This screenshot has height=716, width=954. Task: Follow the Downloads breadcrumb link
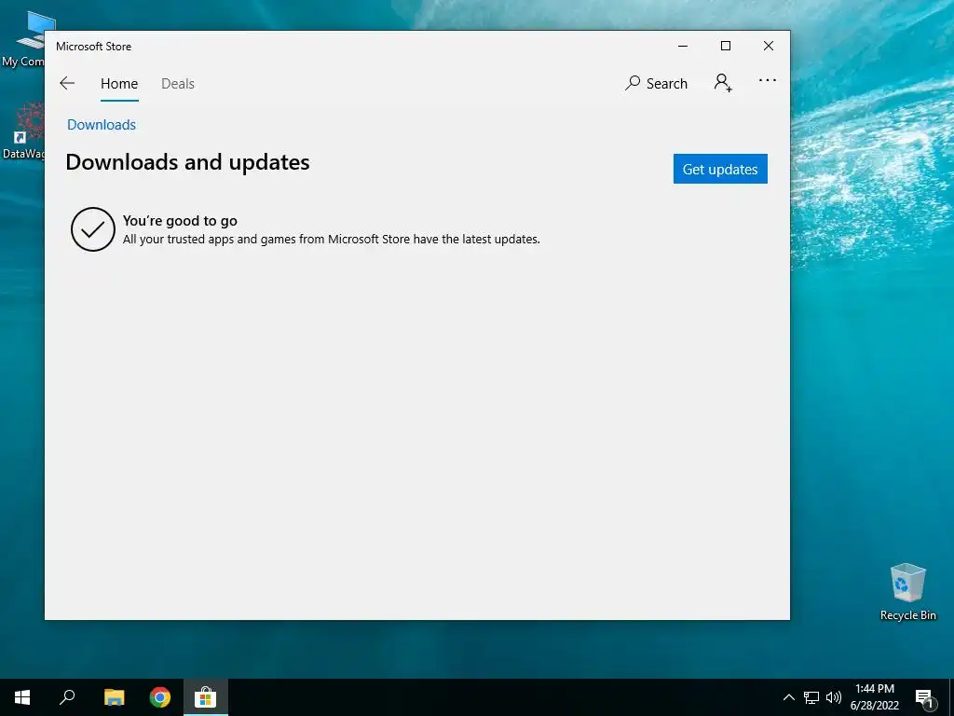(x=102, y=125)
